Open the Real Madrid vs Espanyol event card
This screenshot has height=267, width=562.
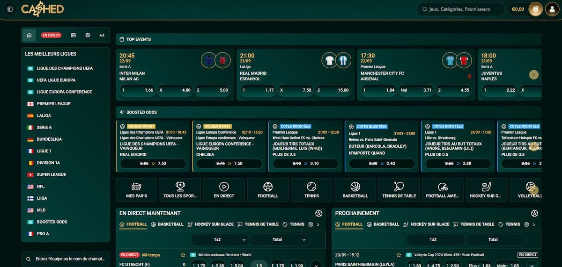tap(296, 75)
